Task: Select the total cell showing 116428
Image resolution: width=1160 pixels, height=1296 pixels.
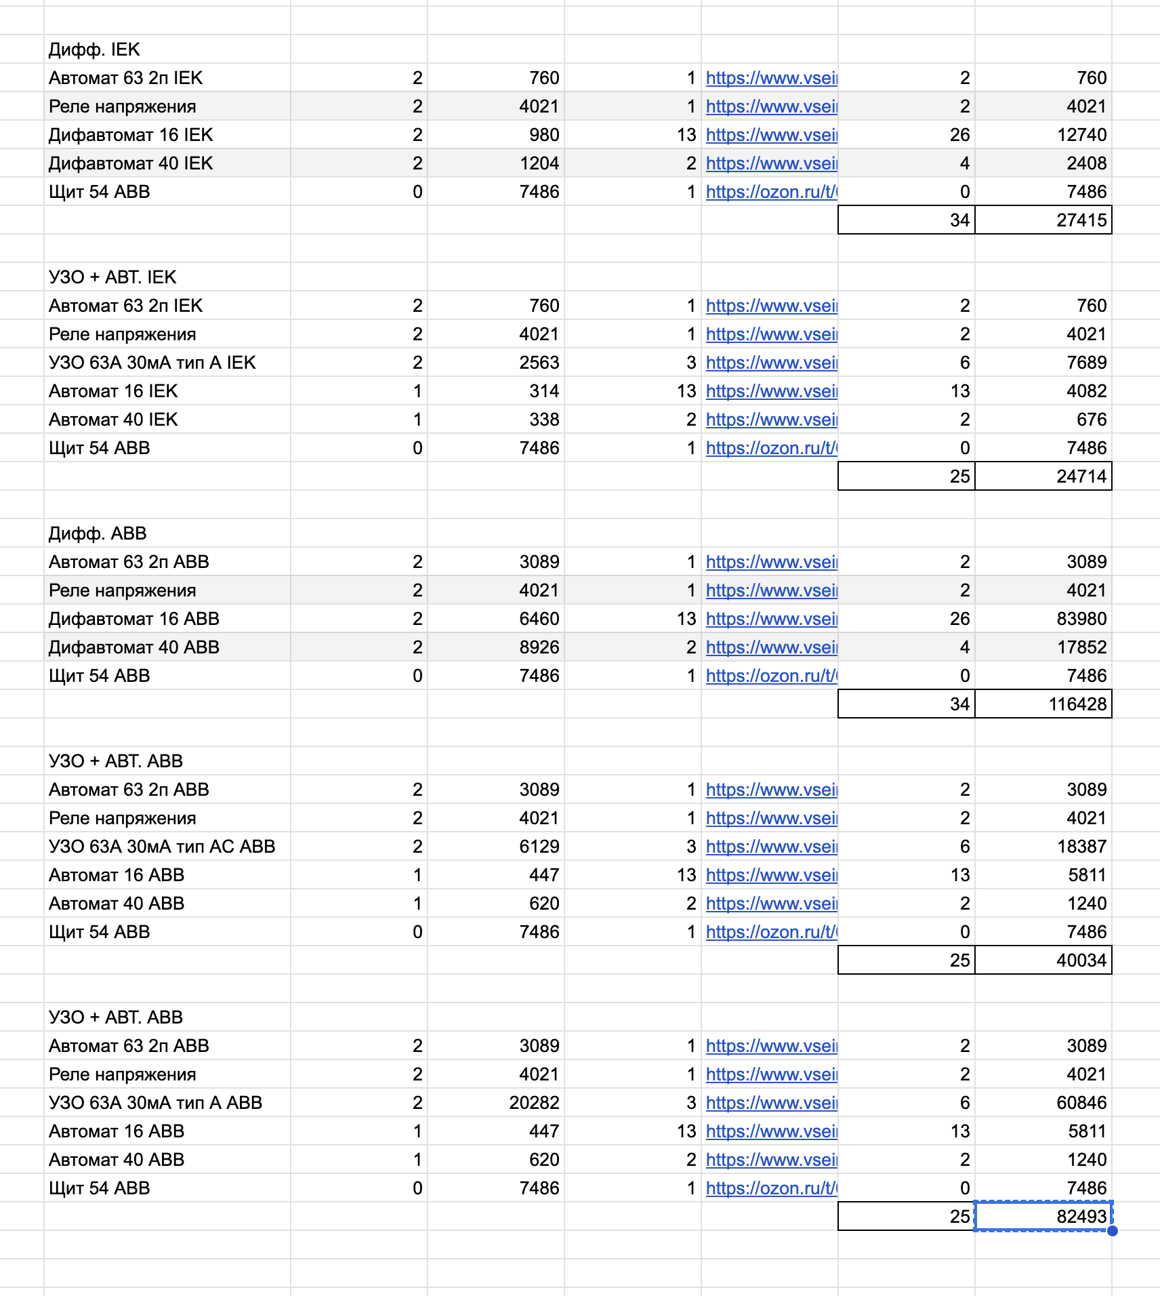Action: coord(1043,704)
